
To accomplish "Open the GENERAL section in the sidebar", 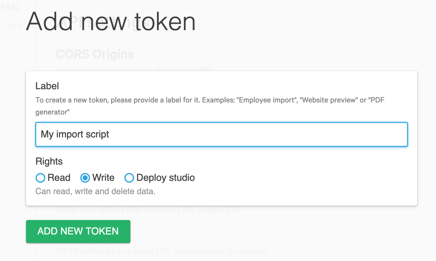I will (x=11, y=7).
